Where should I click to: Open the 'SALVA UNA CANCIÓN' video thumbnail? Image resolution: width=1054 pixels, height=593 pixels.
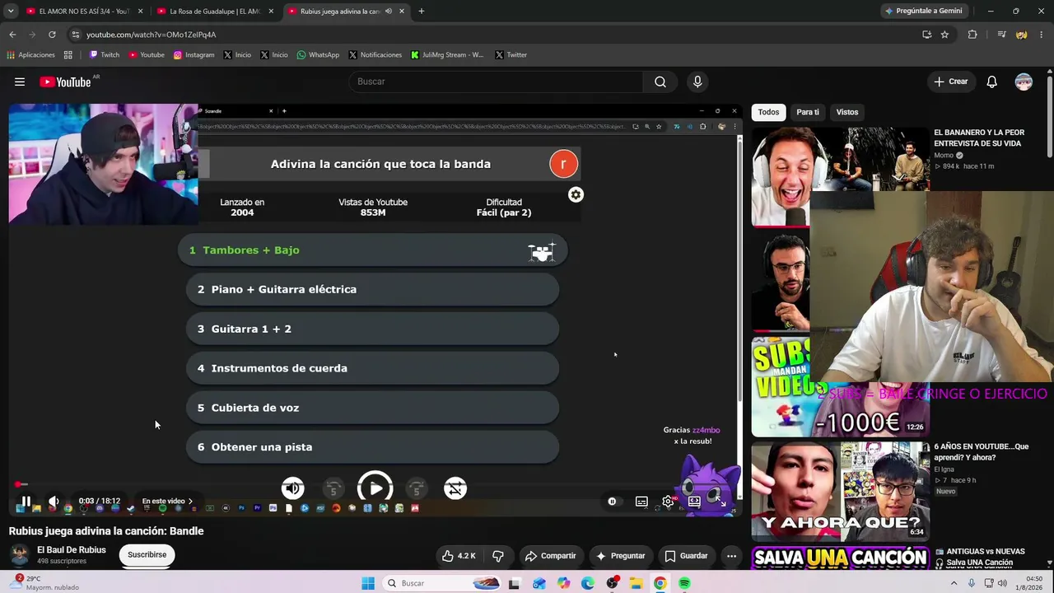click(x=840, y=558)
